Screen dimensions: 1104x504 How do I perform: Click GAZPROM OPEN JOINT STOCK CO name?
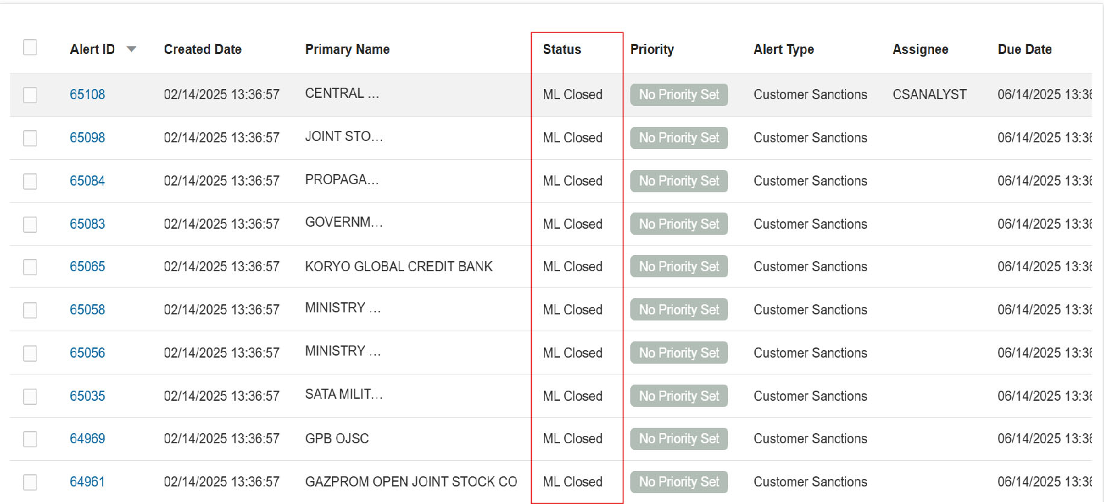tap(411, 482)
